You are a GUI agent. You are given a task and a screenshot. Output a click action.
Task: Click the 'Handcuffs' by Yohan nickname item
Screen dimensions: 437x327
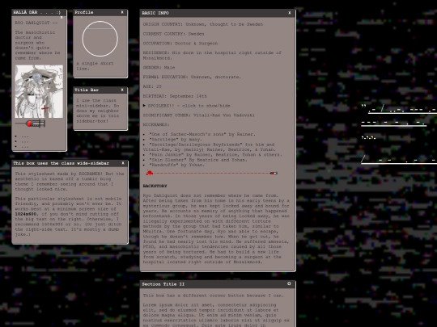(x=176, y=165)
